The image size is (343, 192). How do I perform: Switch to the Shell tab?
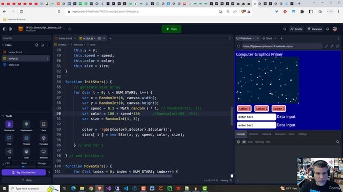point(267,38)
